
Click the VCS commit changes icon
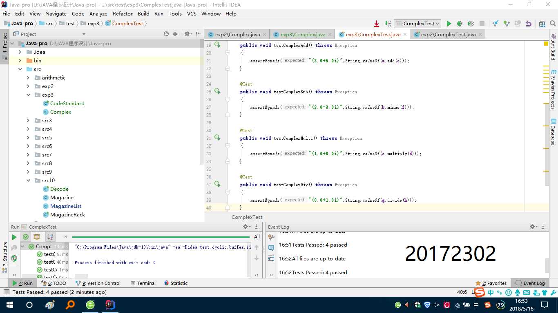point(507,24)
